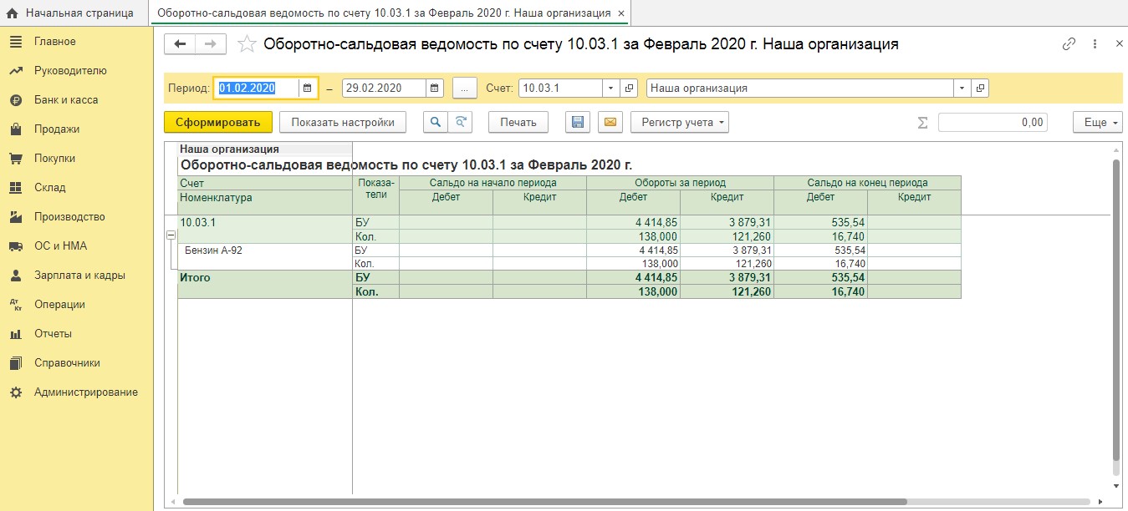Click the Администрирование gear icon
The width and height of the screenshot is (1128, 511).
point(15,392)
